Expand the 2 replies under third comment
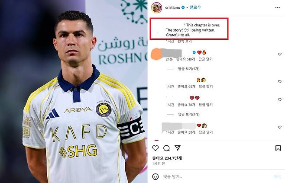285x183 pixels. coord(189,114)
